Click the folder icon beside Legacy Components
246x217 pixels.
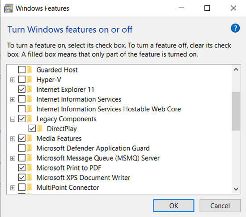point(30,119)
